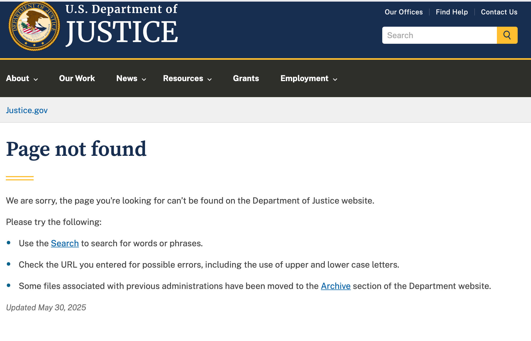Click the Search link in the bullet list

coord(65,243)
